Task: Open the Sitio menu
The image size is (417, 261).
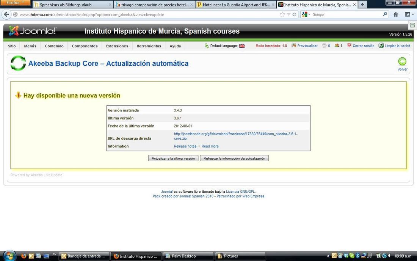Action: click(12, 46)
